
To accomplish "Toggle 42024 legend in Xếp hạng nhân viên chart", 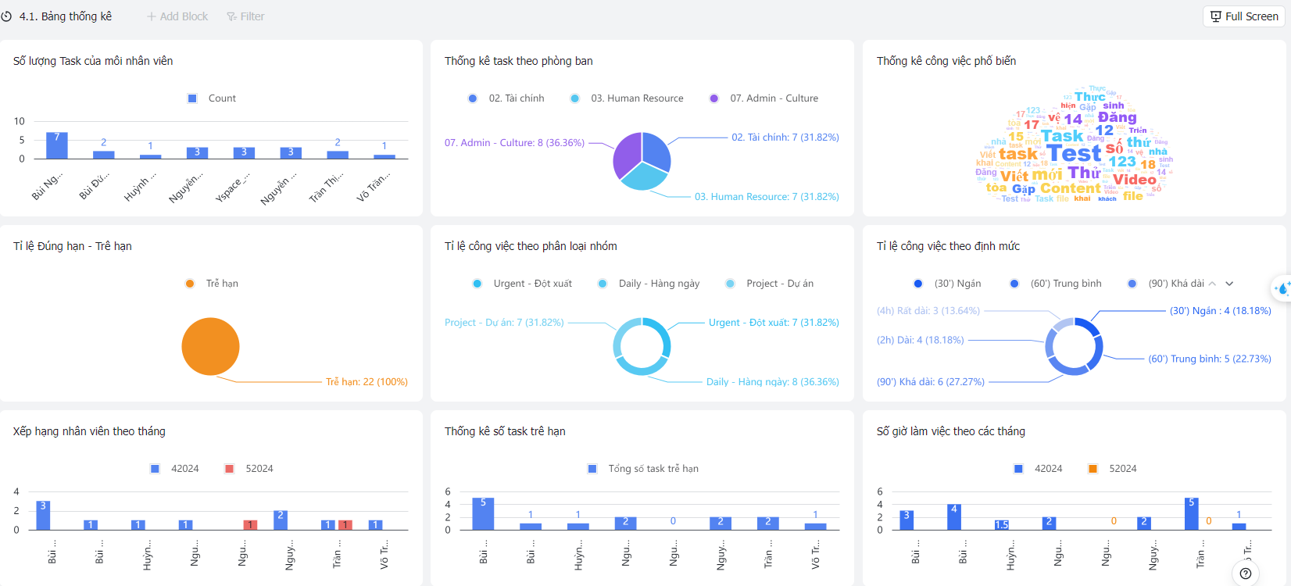I will pos(174,469).
